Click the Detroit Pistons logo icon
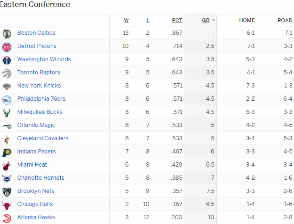This screenshot has height=224, width=294. (x=7, y=46)
